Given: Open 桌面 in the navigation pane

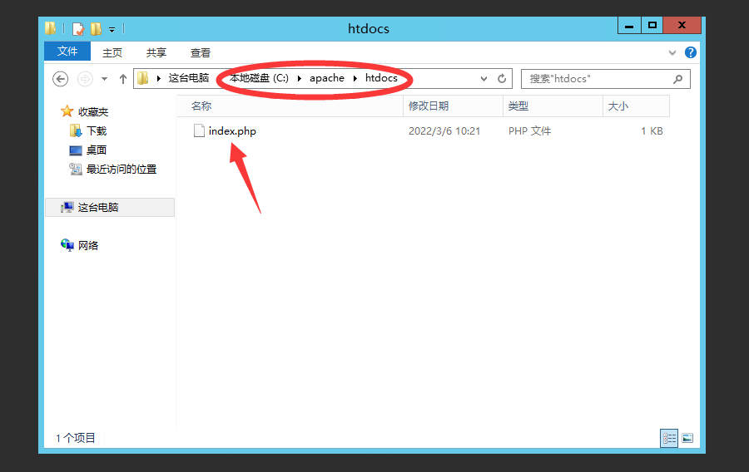Looking at the screenshot, I should pyautogui.click(x=97, y=150).
